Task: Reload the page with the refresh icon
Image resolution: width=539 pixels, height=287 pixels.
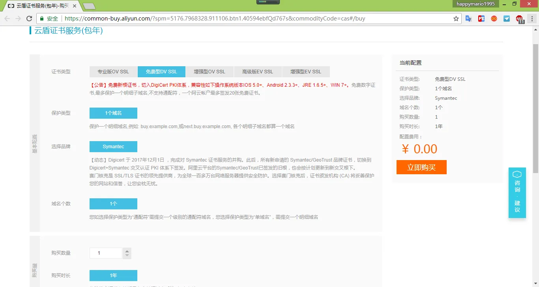Action: 29,19
